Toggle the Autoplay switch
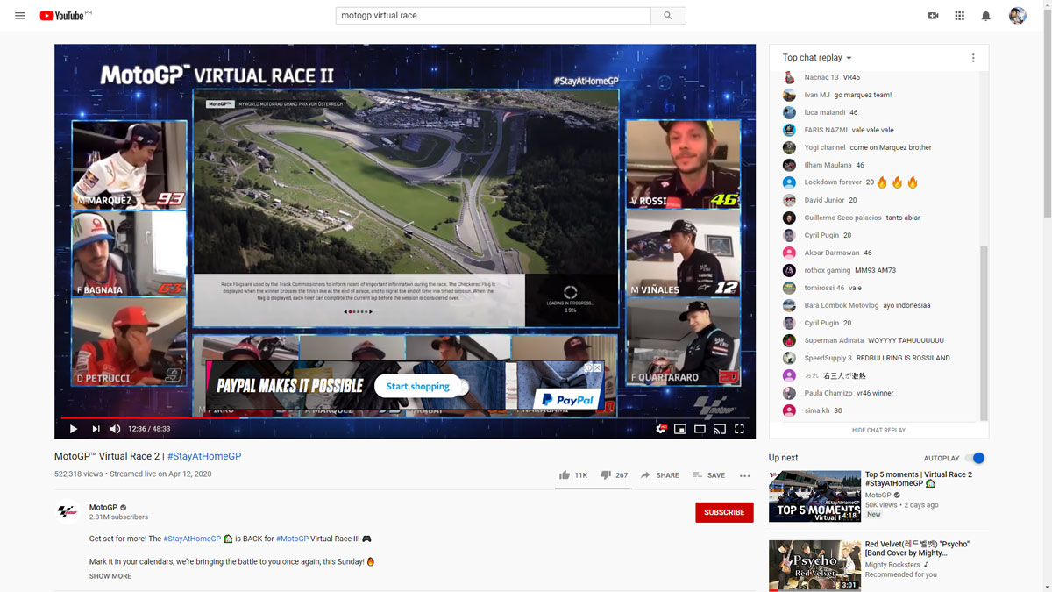1052x592 pixels. (975, 458)
